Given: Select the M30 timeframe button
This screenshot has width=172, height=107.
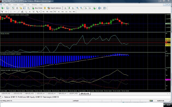Looking at the screenshot, I should 55,12.
